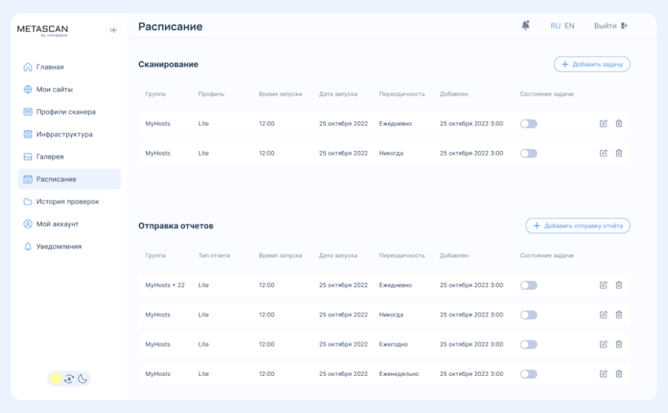Click Переодичность header in Отправка отчетов table
Viewport: 668px width, 413px height.
[401, 255]
